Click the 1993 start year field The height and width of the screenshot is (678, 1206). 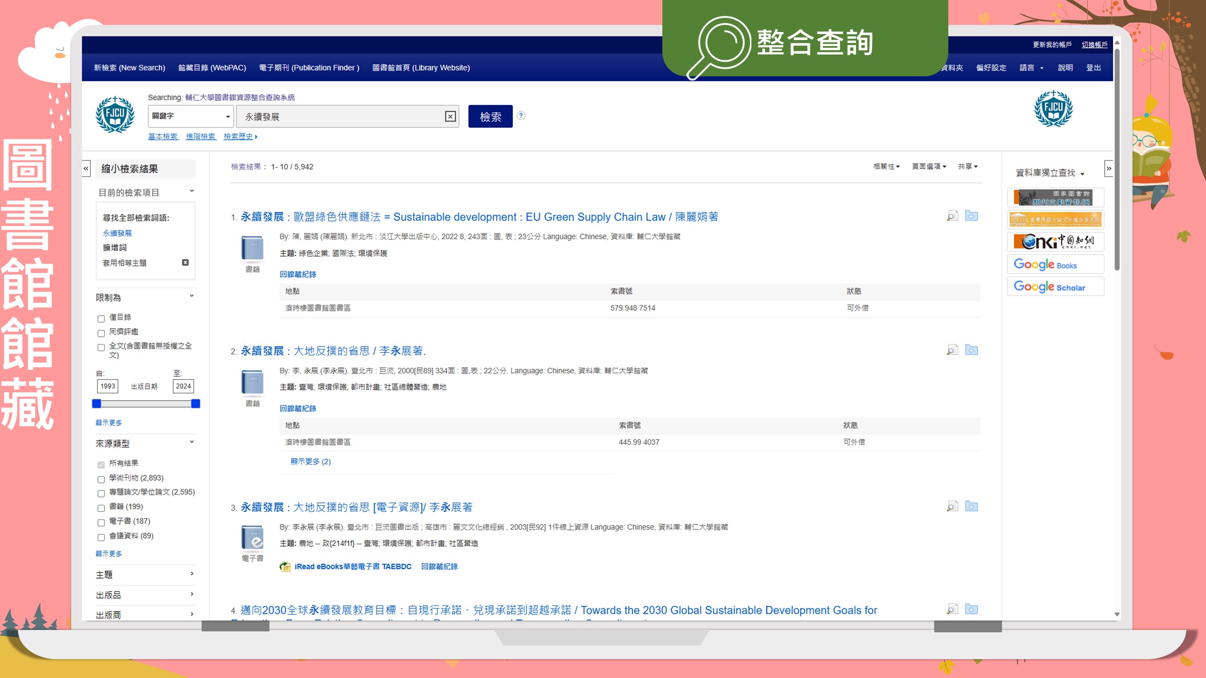[108, 386]
